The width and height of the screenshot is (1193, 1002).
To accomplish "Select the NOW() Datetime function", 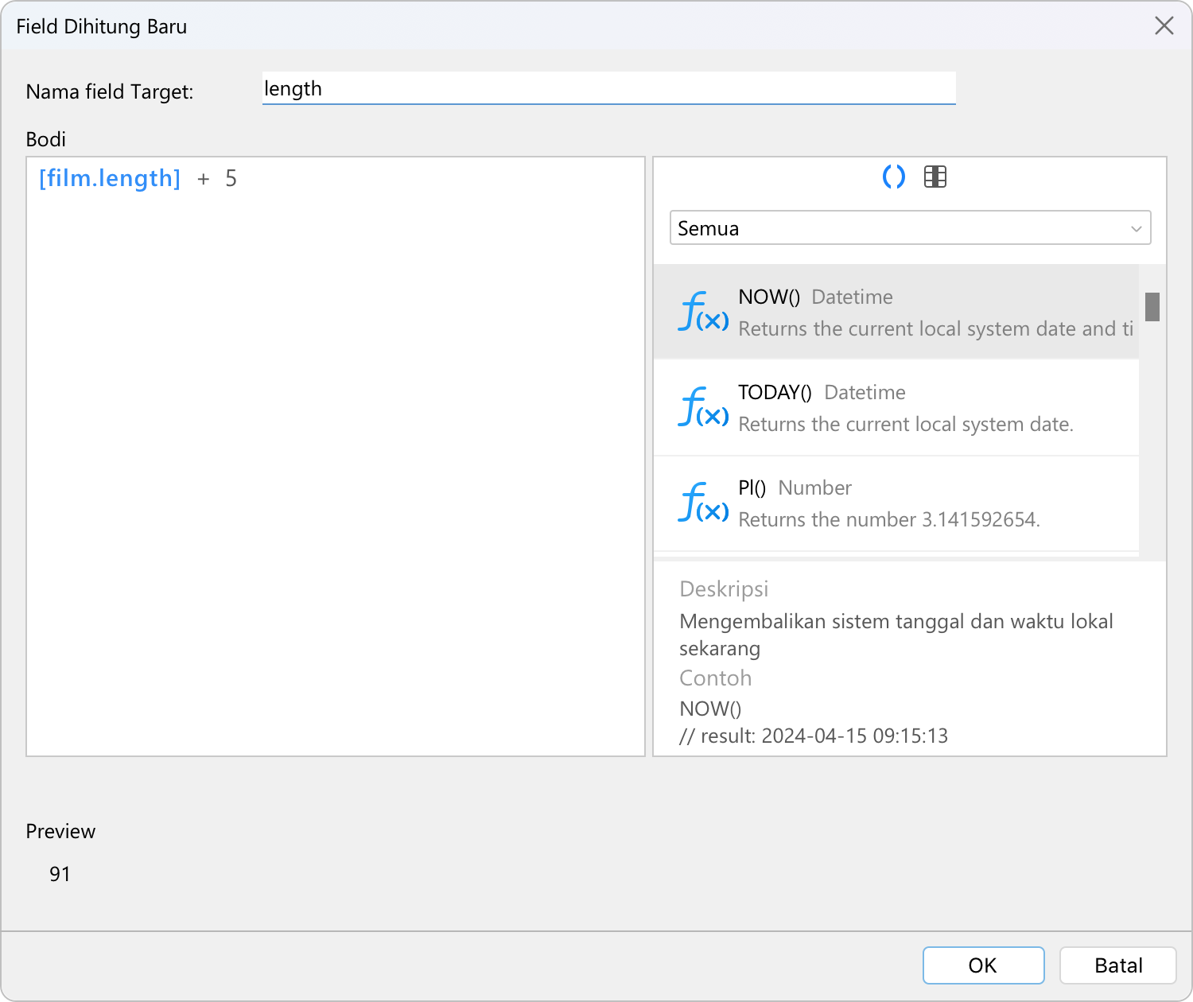I will pyautogui.click(x=896, y=312).
